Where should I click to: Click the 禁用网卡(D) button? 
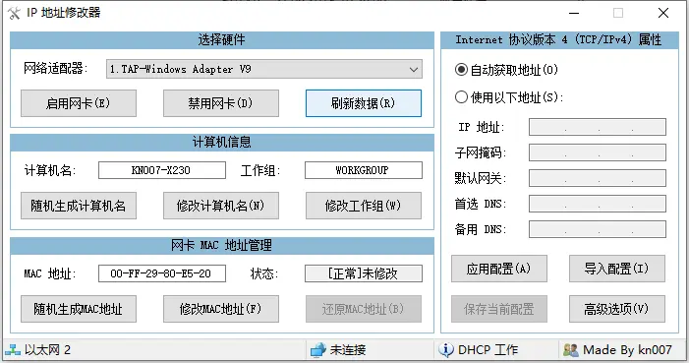point(220,103)
